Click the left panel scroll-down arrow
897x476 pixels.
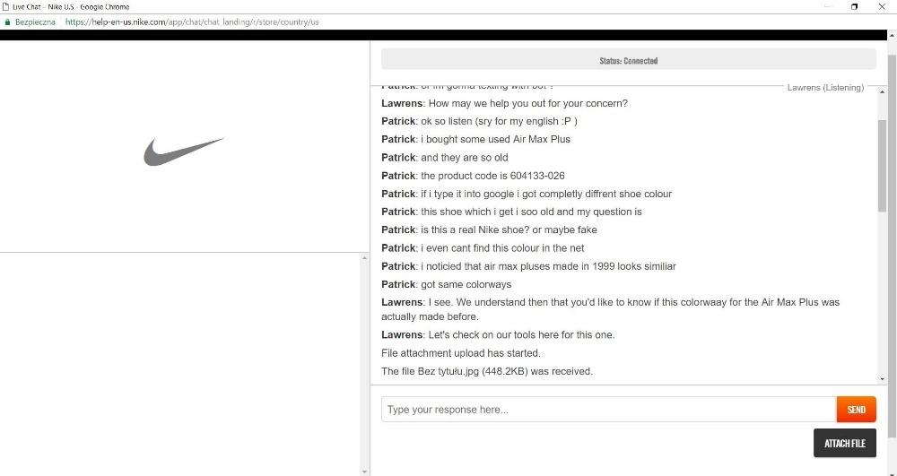click(364, 472)
